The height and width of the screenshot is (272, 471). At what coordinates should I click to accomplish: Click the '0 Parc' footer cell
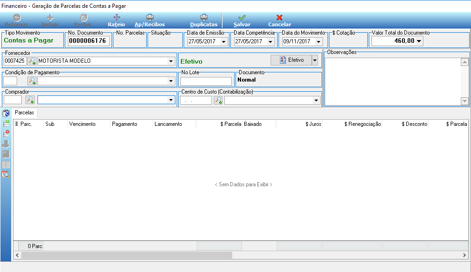pos(31,246)
